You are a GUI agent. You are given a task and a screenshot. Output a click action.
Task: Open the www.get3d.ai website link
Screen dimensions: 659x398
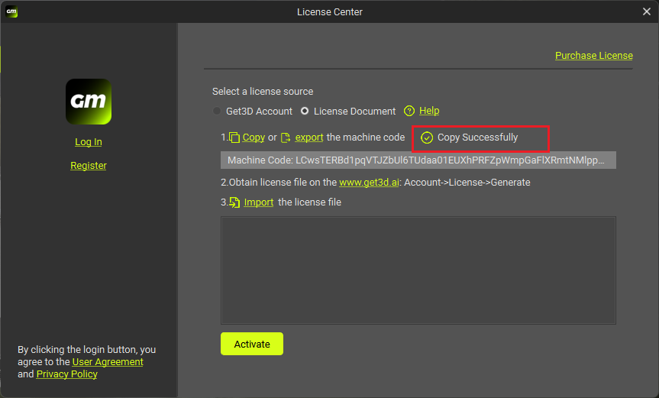tap(370, 183)
